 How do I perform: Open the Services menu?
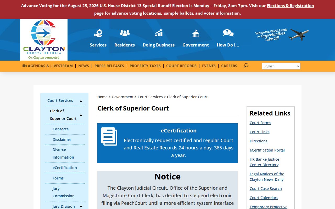point(98,45)
